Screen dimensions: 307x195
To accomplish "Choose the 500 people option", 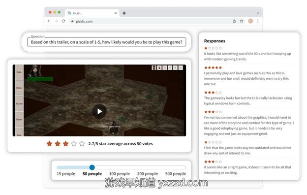I will 176,174.
